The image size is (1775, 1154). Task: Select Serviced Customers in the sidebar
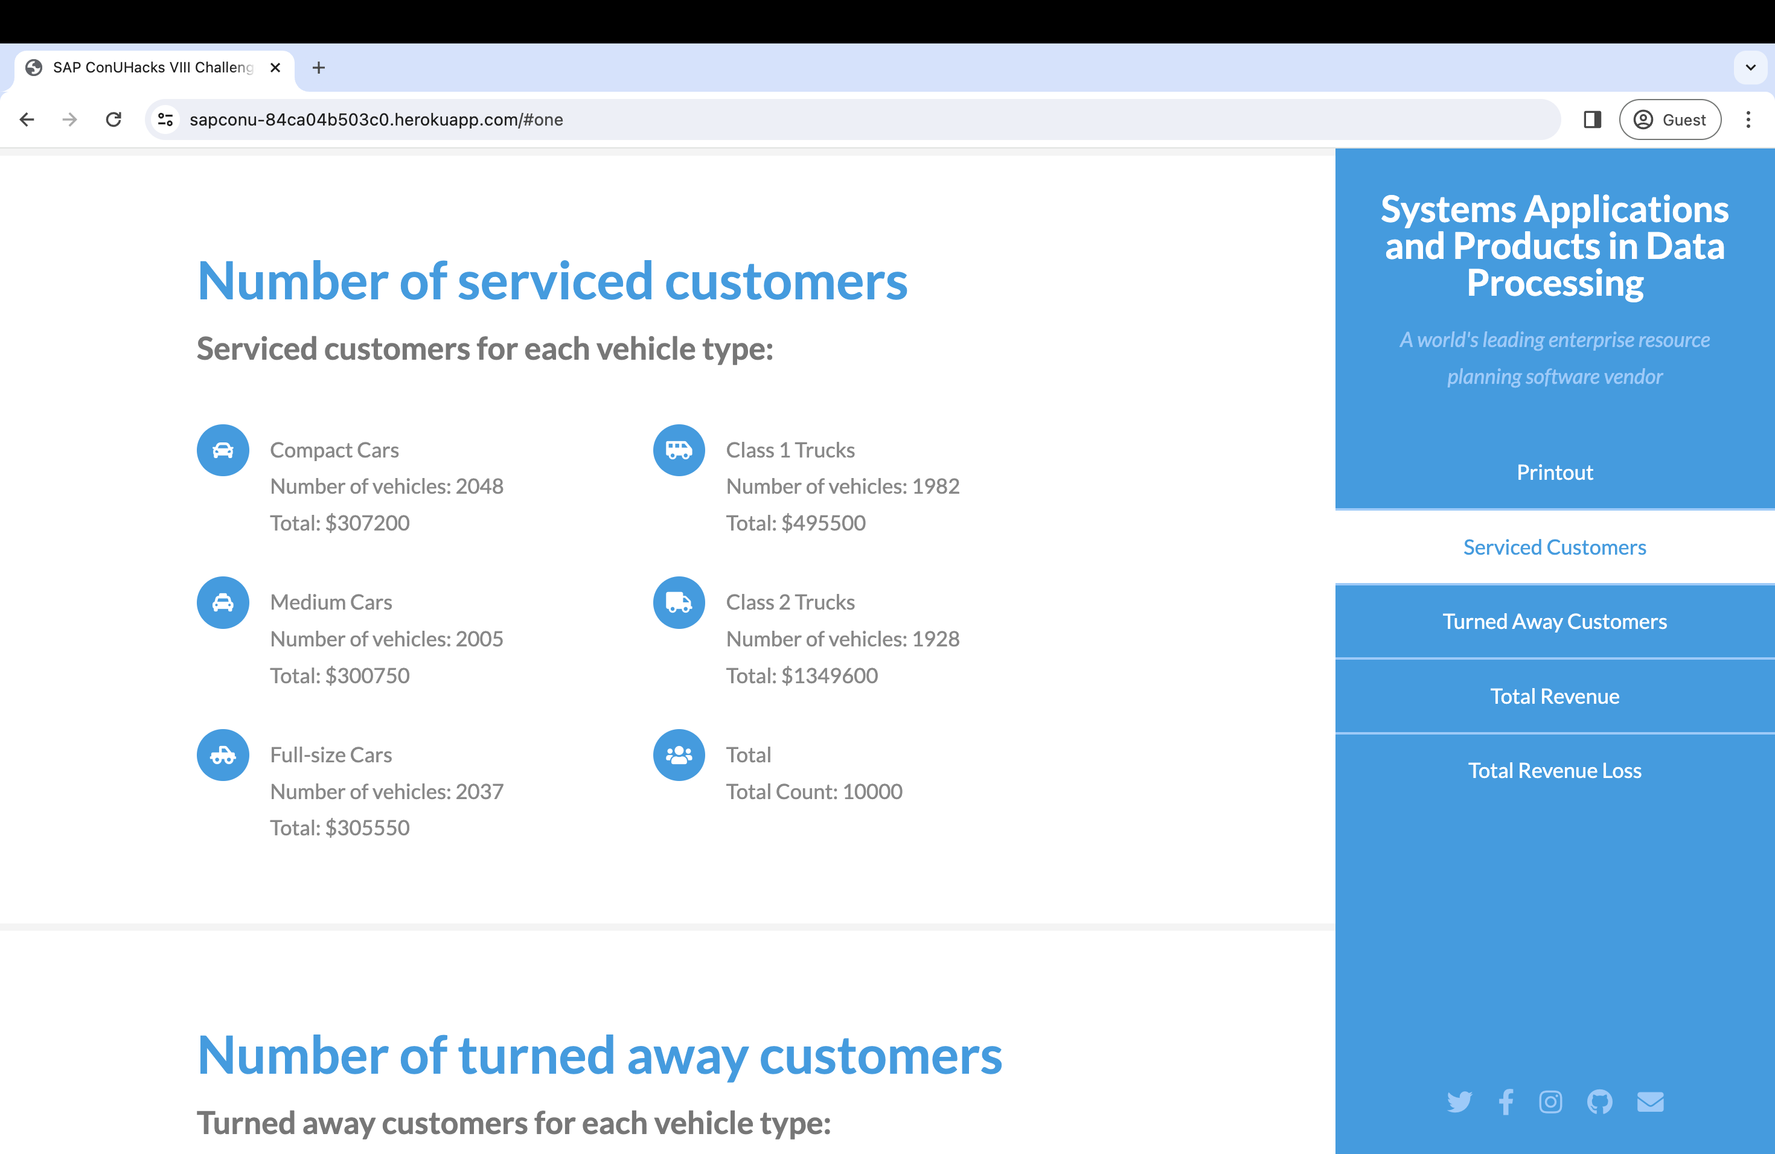(1554, 547)
